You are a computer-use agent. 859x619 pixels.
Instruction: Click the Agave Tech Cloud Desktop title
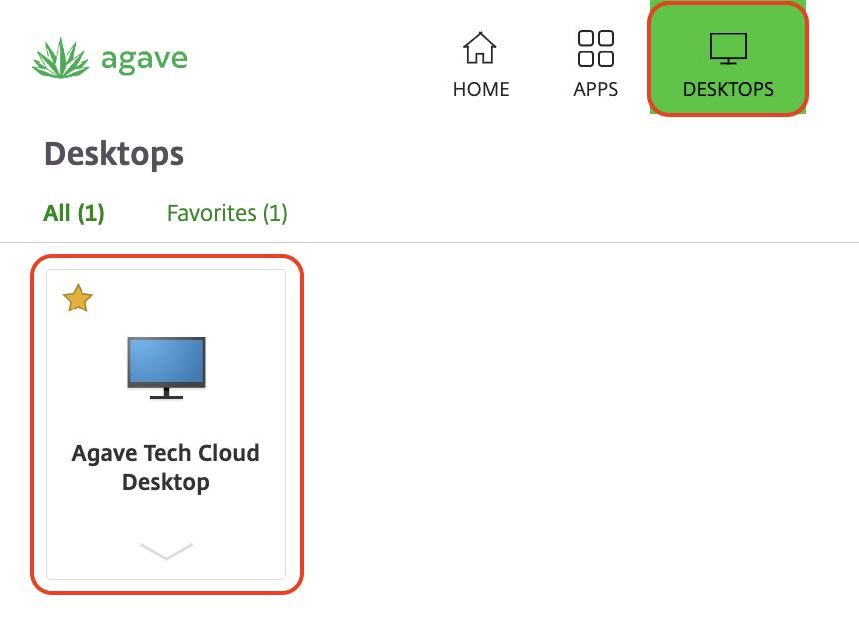pos(166,467)
